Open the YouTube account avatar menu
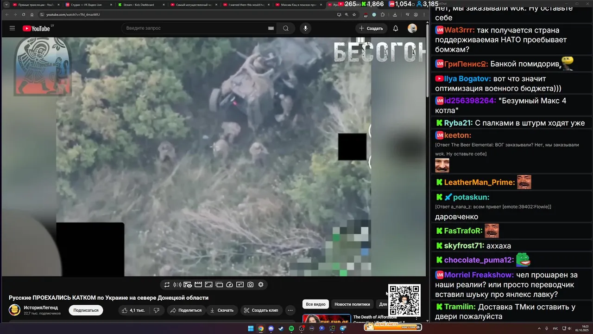Viewport: 593px width, 334px height. click(x=412, y=28)
